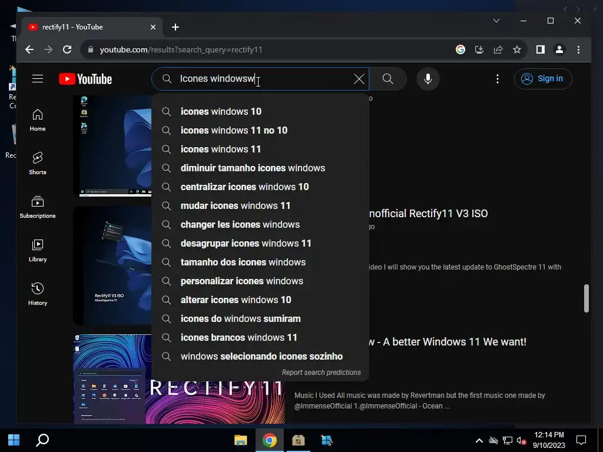Image resolution: width=603 pixels, height=452 pixels.
Task: Select the rectify11 - YouTube tab
Action: tap(91, 27)
